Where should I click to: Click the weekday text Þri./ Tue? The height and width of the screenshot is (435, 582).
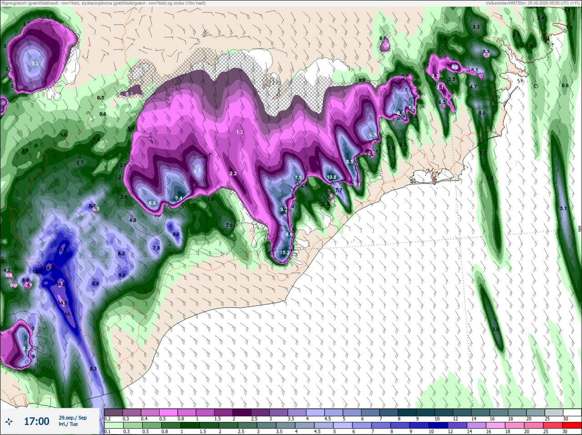[68, 424]
